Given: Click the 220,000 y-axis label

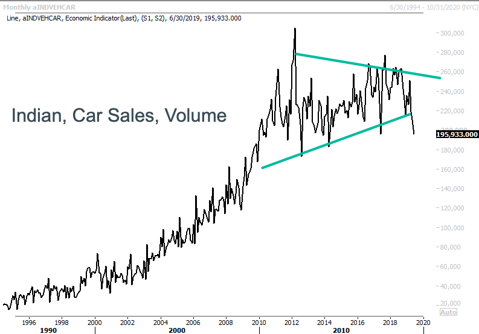Looking at the screenshot, I should point(452,111).
